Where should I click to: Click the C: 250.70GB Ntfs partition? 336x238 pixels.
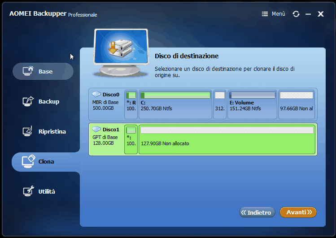[175, 104]
